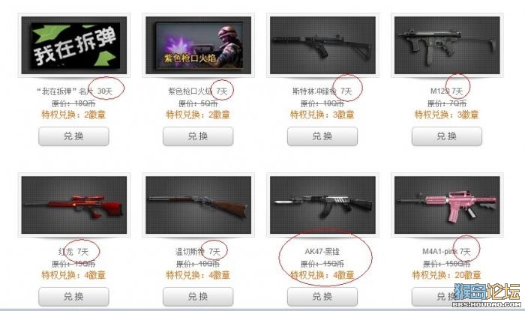525x311 pixels.
Task: Click the 特权兑换：20徽章 price text
Action: coord(447,275)
